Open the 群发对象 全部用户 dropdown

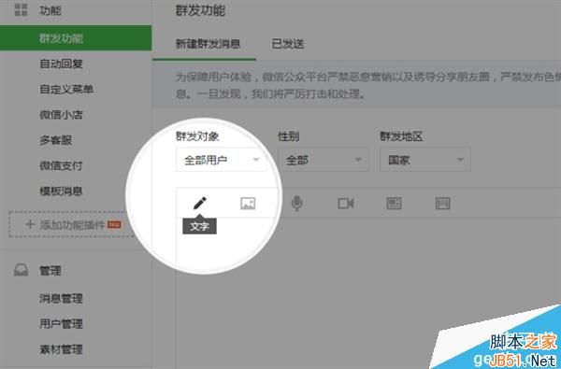click(221, 160)
